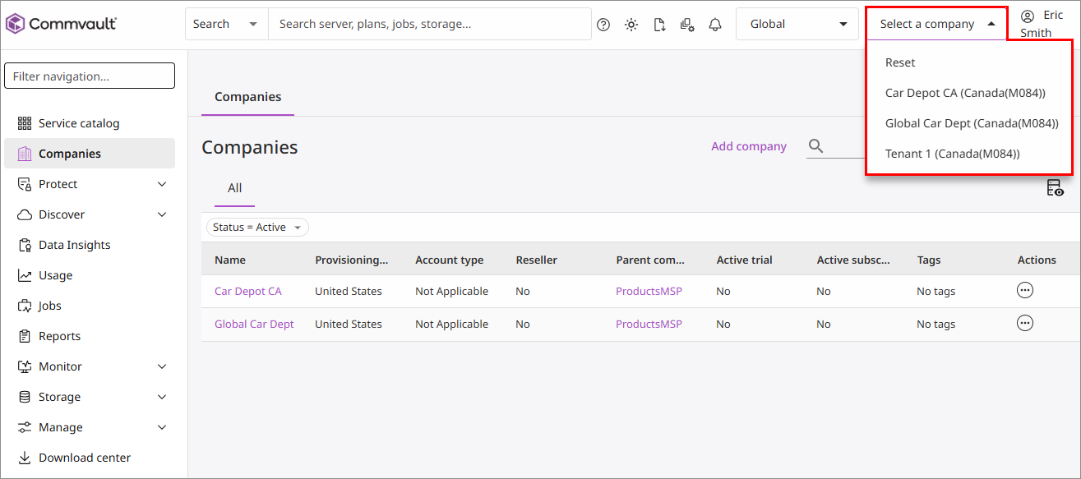Click the Usage chart icon
The width and height of the screenshot is (1081, 479).
click(24, 275)
